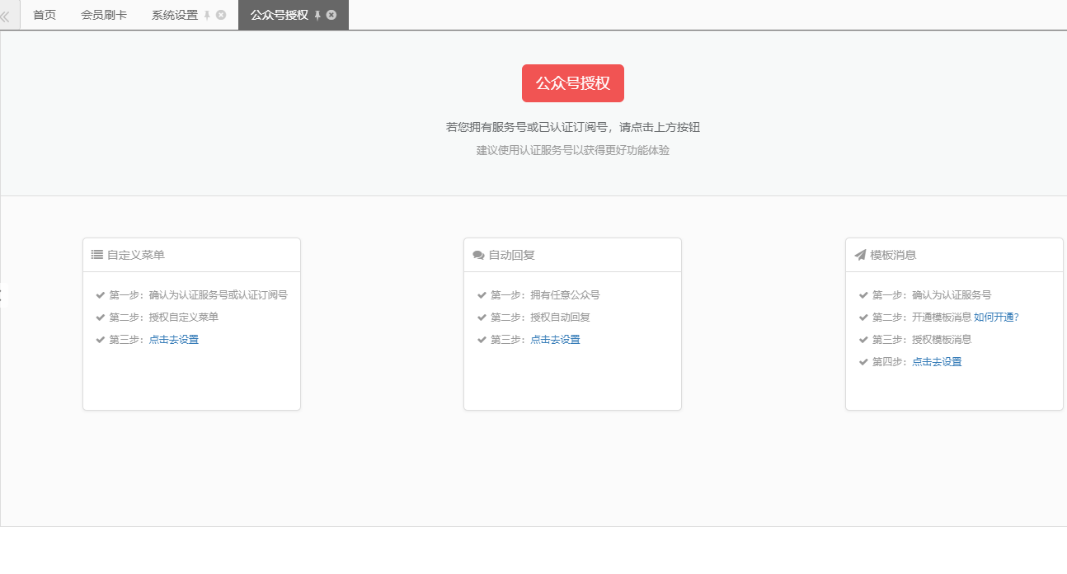Click the 自动回复 card header
The width and height of the screenshot is (1067, 574).
572,255
